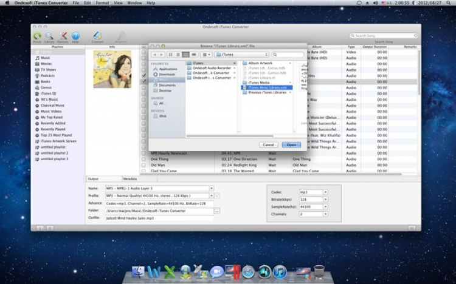Click Cancel in the browse dialog
Image resolution: width=456 pixels, height=284 pixels.
[268, 145]
